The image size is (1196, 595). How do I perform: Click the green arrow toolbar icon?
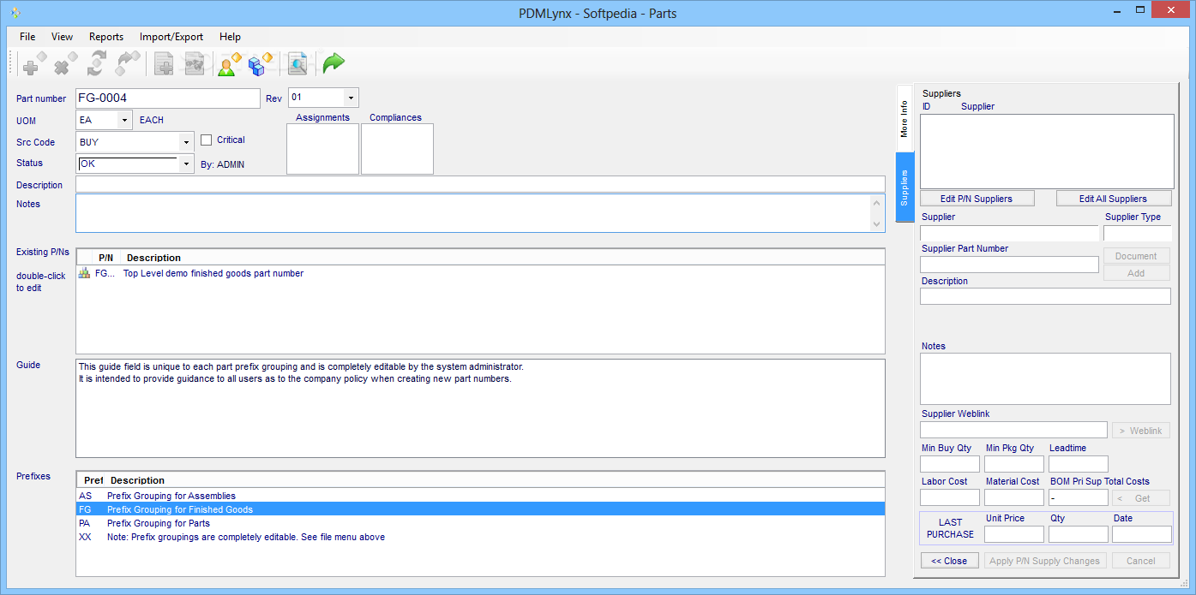[333, 63]
